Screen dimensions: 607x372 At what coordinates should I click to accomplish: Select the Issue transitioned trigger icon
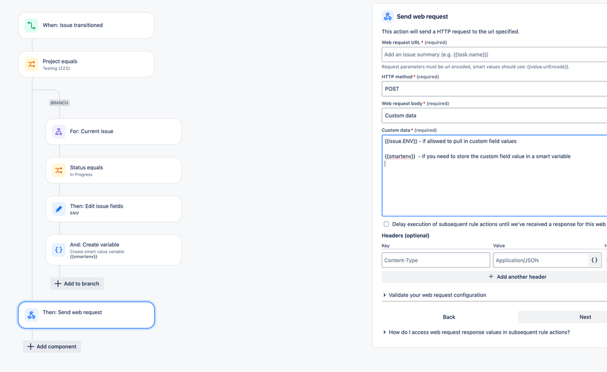[x=30, y=25]
